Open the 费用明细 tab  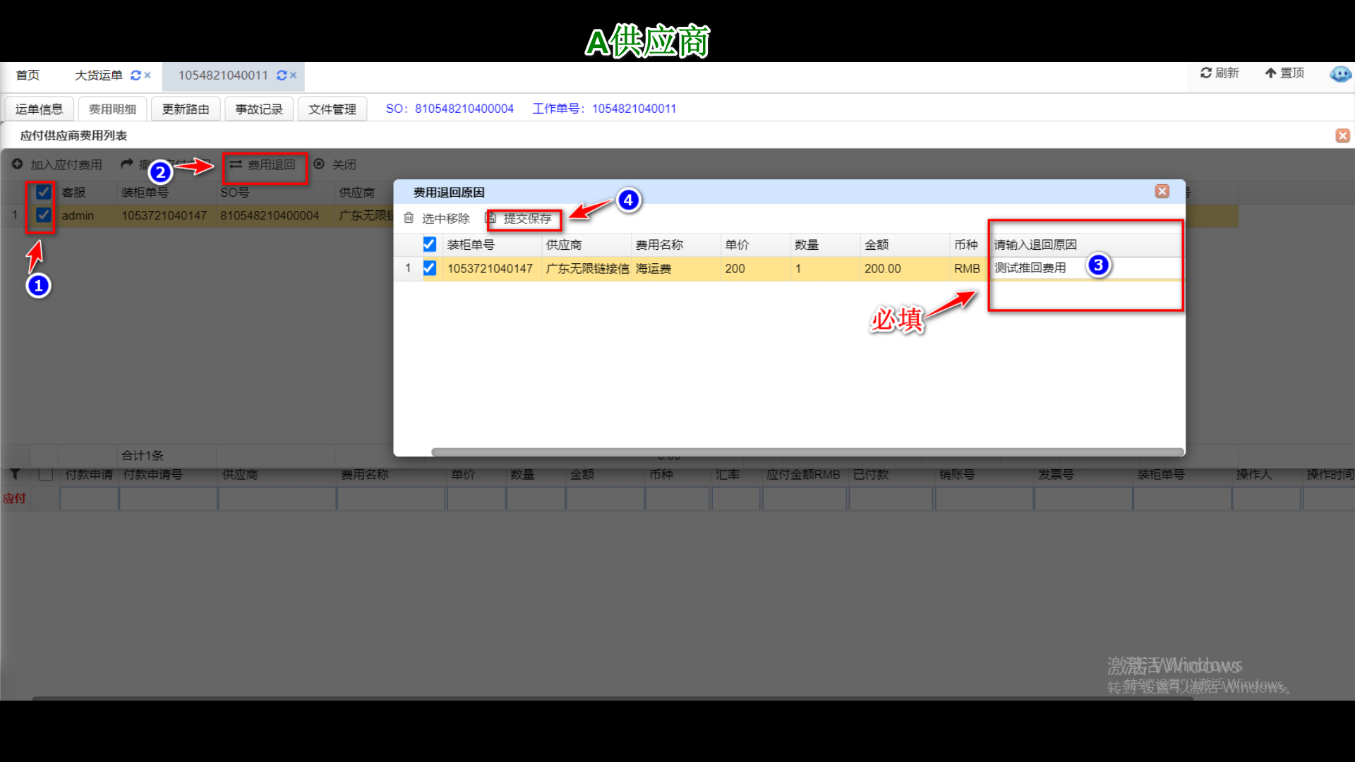tap(112, 109)
